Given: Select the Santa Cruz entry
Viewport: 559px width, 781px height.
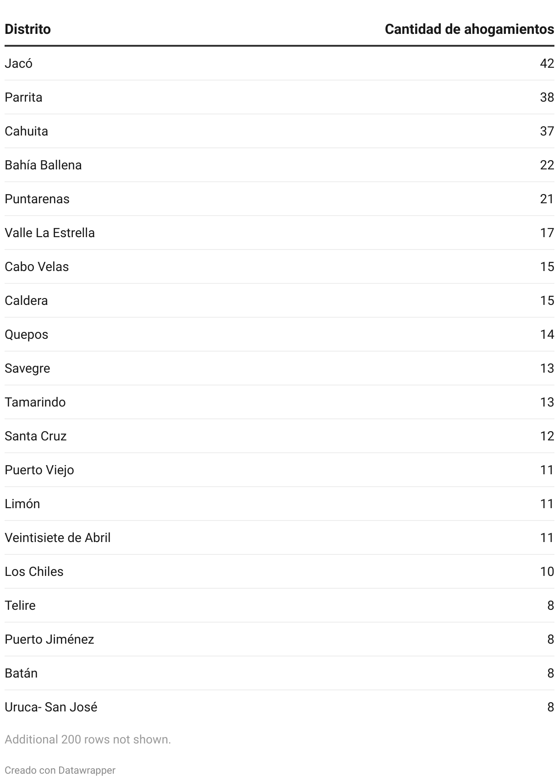Looking at the screenshot, I should pyautogui.click(x=35, y=436).
